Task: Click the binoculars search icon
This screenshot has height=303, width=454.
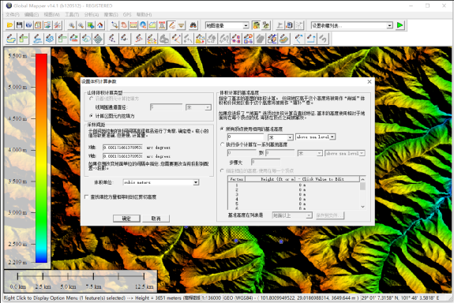Action: [193, 25]
